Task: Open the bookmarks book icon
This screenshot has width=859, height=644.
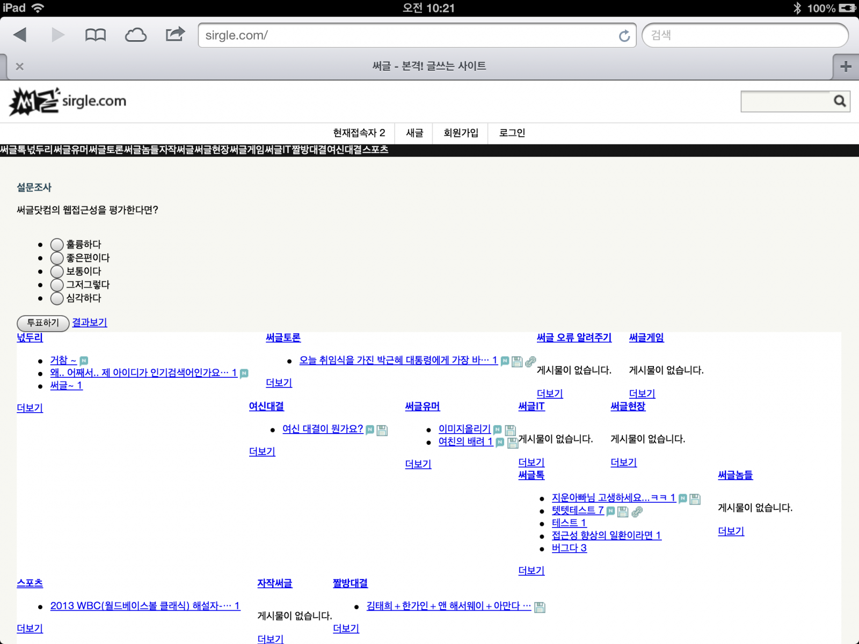Action: (96, 35)
